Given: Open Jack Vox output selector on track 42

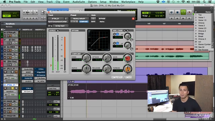Looking at the screenshot, I should coord(53,88).
